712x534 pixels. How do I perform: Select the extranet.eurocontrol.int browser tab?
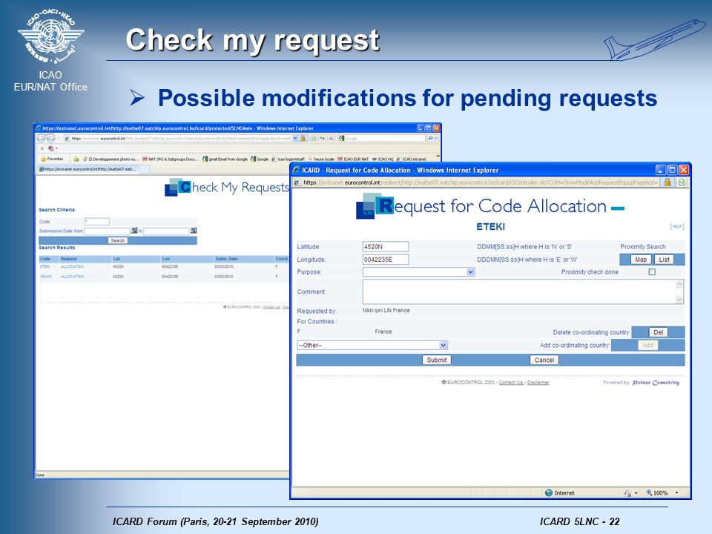point(88,169)
